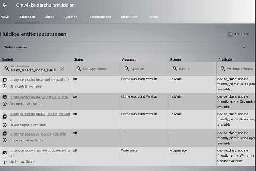
Task: Click 'Ha Main' in dev update row
Action: pyautogui.click(x=175, y=96)
